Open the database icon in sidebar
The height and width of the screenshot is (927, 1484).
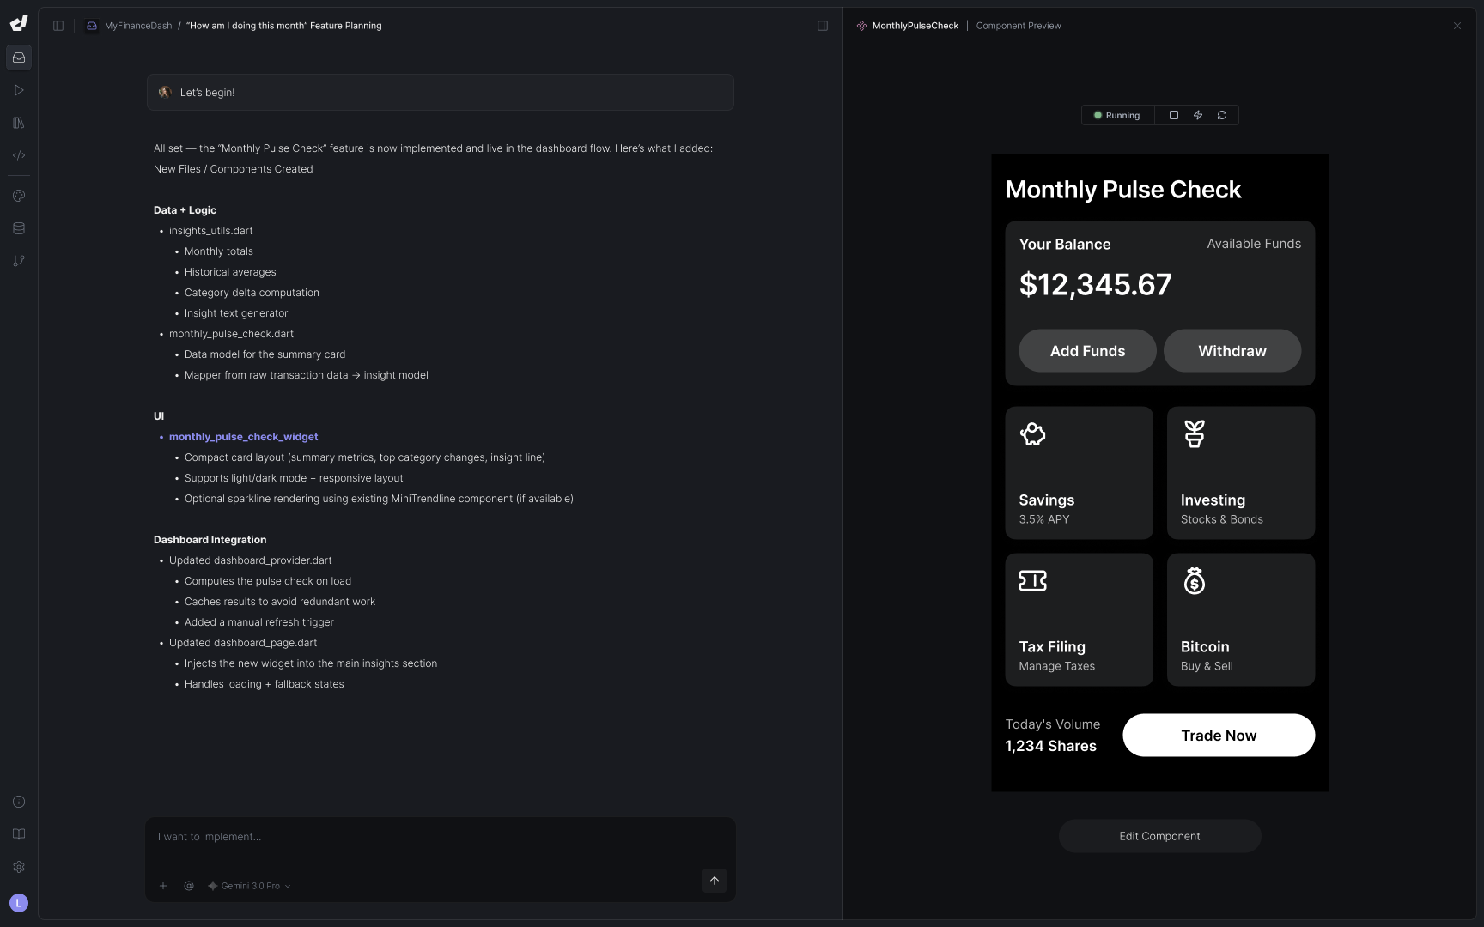pyautogui.click(x=19, y=228)
